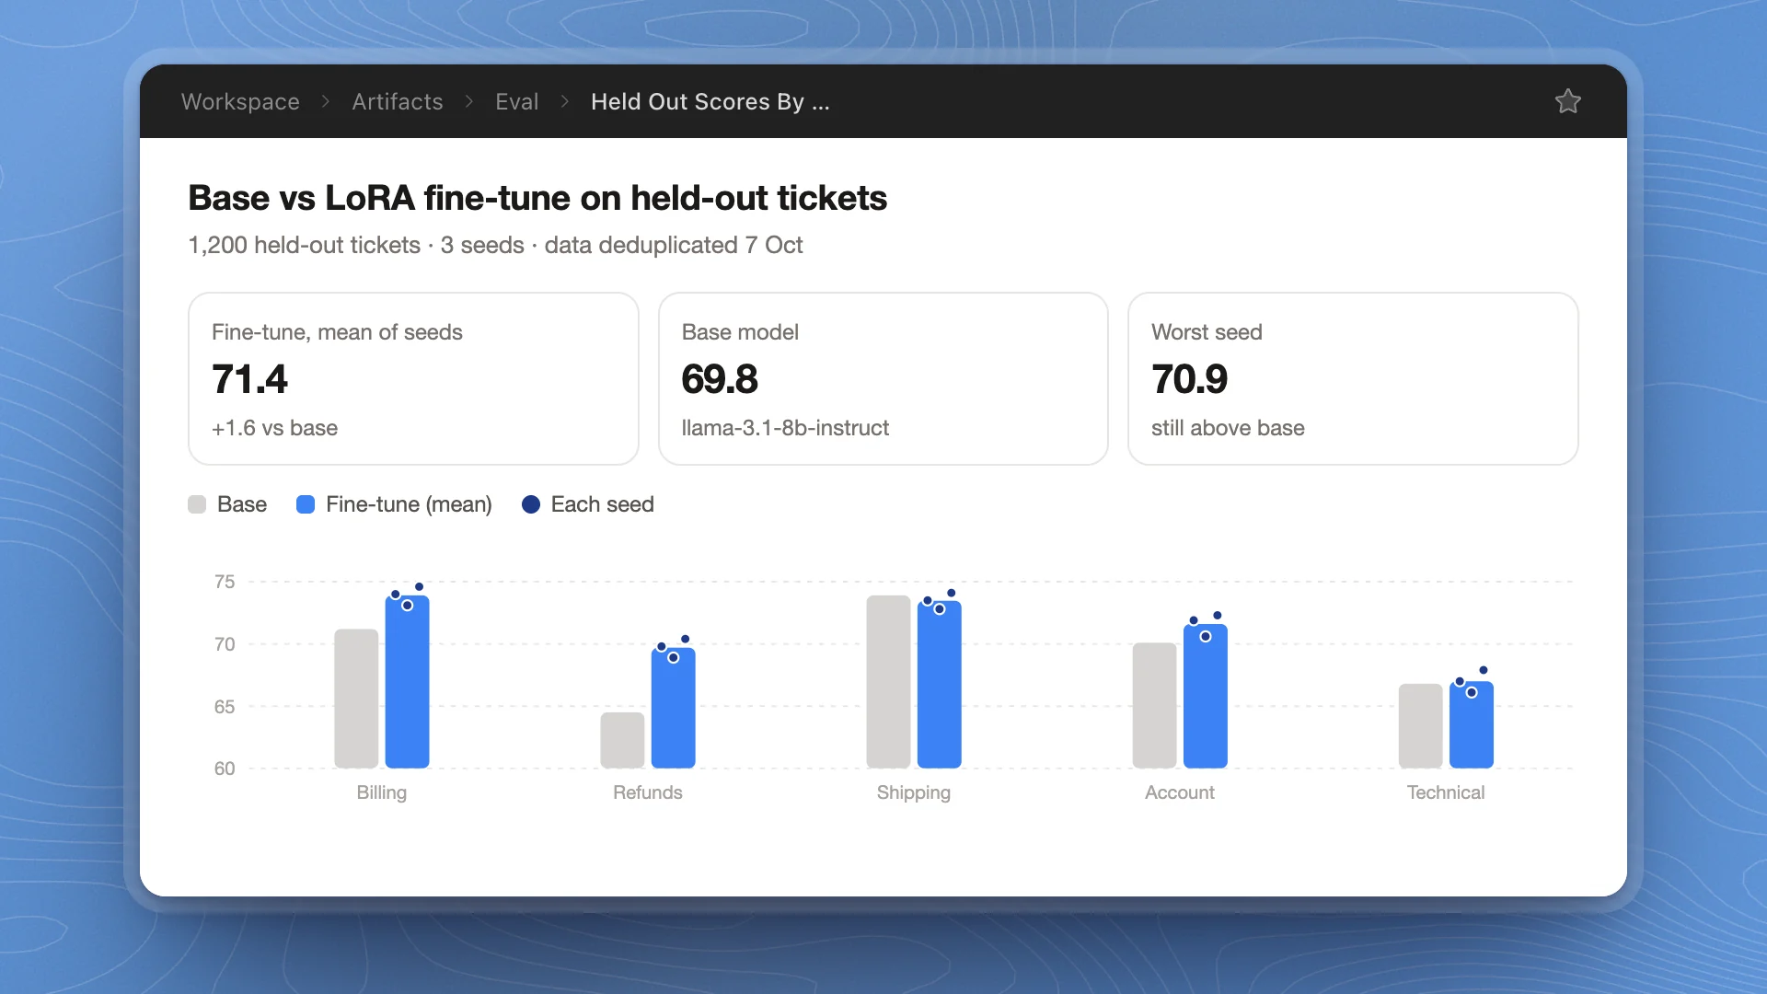This screenshot has width=1767, height=994.
Task: Click the 69.8 base model value
Action: click(x=720, y=379)
